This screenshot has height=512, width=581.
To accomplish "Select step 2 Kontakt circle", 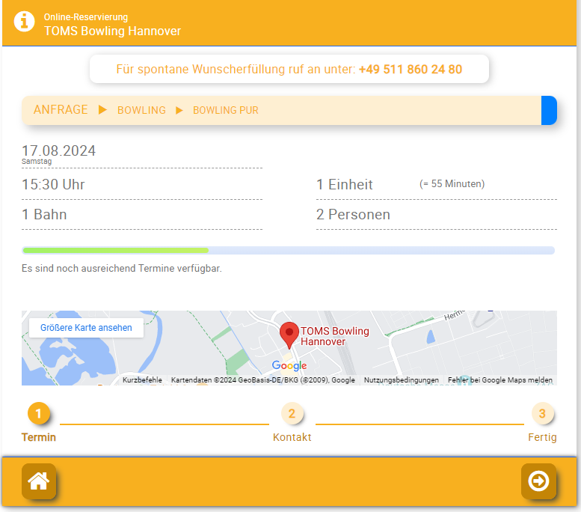I will click(x=292, y=413).
